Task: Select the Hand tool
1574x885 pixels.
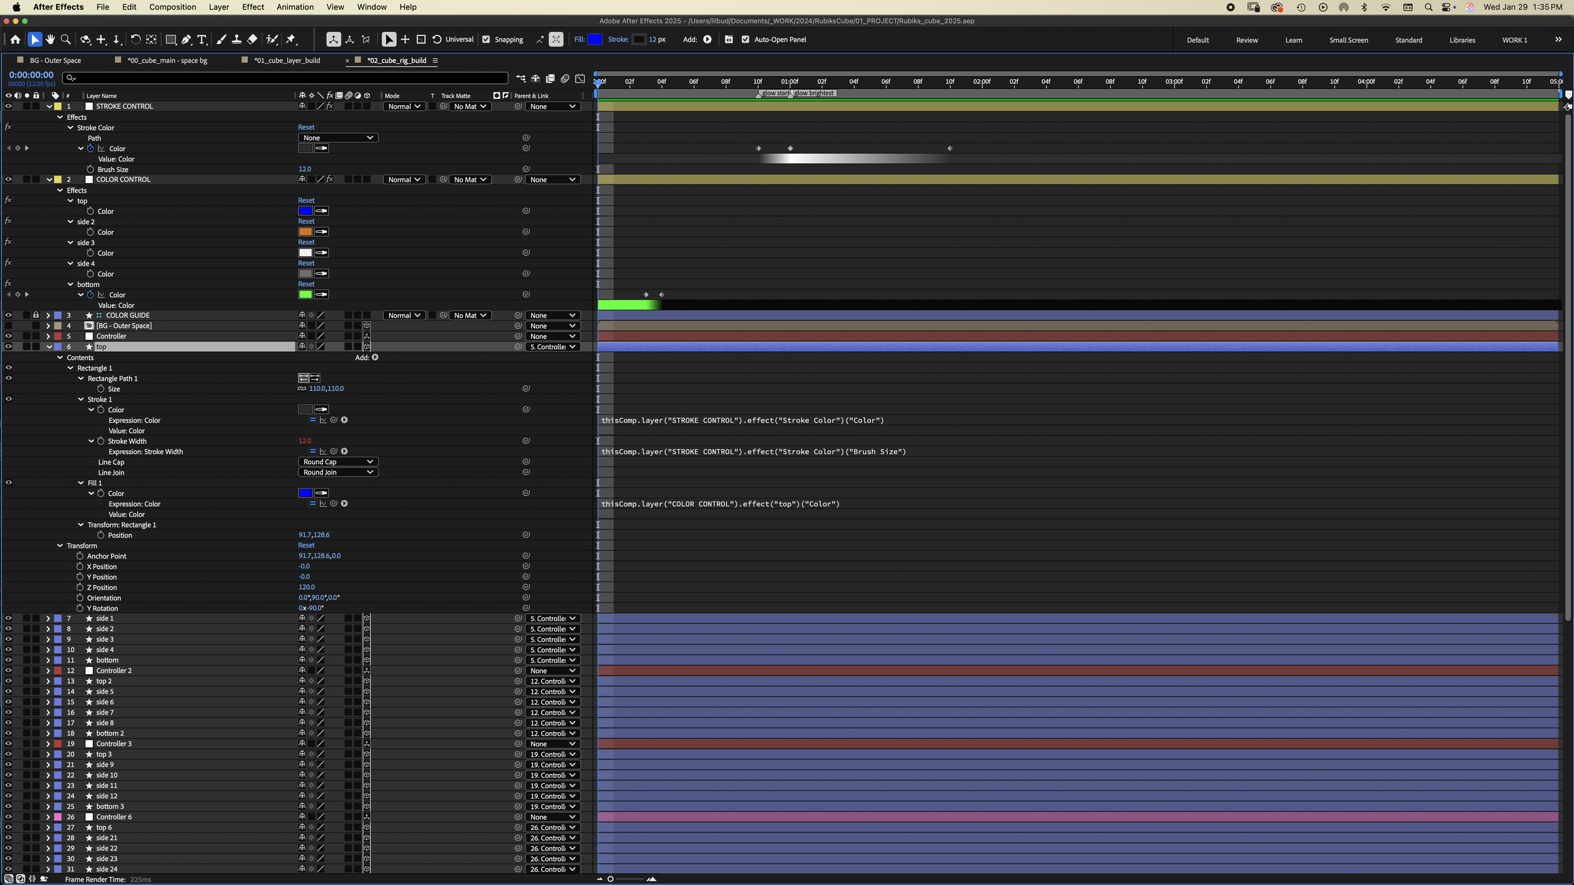Action: (50, 40)
